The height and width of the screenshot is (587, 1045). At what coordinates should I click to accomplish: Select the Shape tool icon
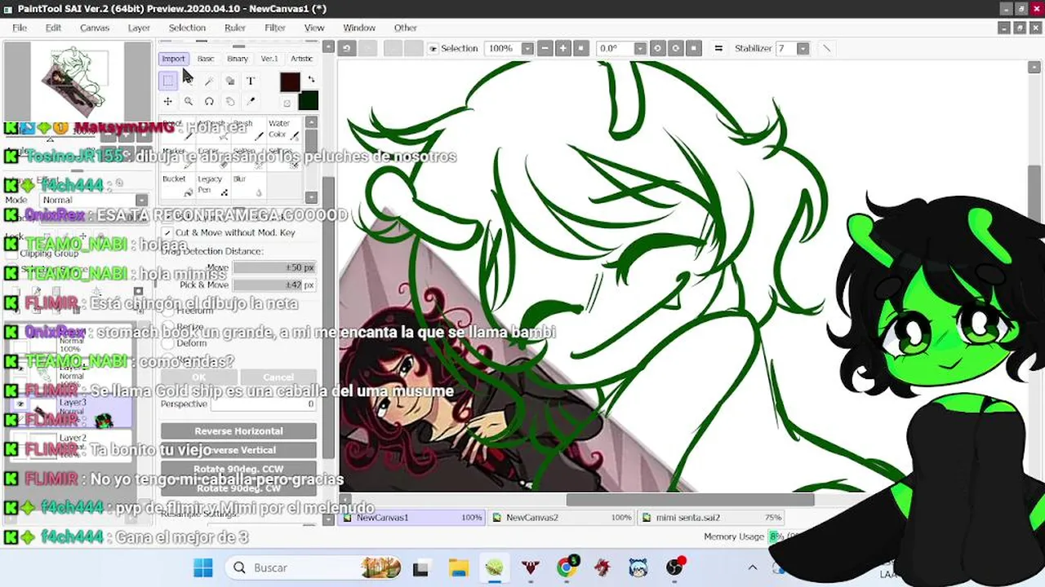[x=229, y=81]
